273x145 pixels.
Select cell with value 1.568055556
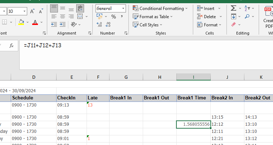coord(194,124)
